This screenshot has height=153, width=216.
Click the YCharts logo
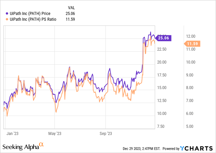198,149
